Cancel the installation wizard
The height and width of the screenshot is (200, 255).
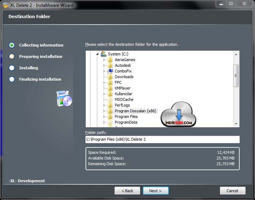(233, 191)
